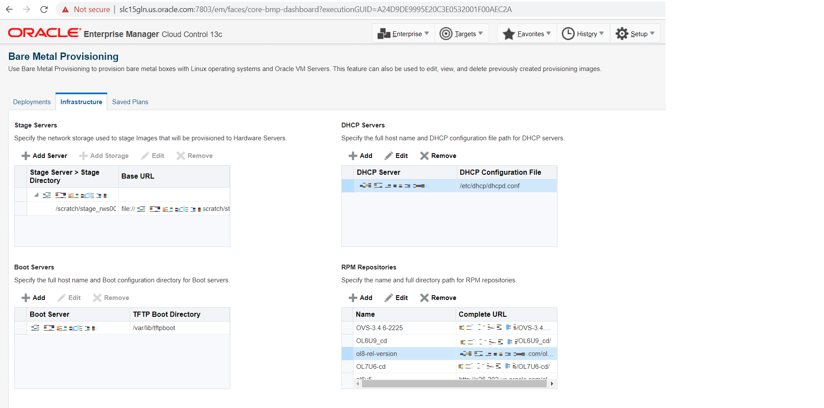Click the browser address bar URL
The image size is (824, 408).
coord(316,9)
